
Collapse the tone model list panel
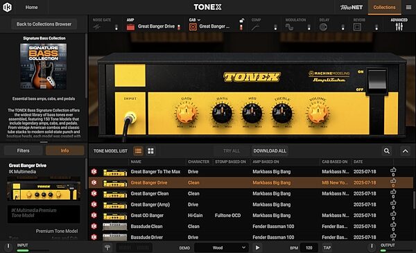pyautogui.click(x=406, y=151)
